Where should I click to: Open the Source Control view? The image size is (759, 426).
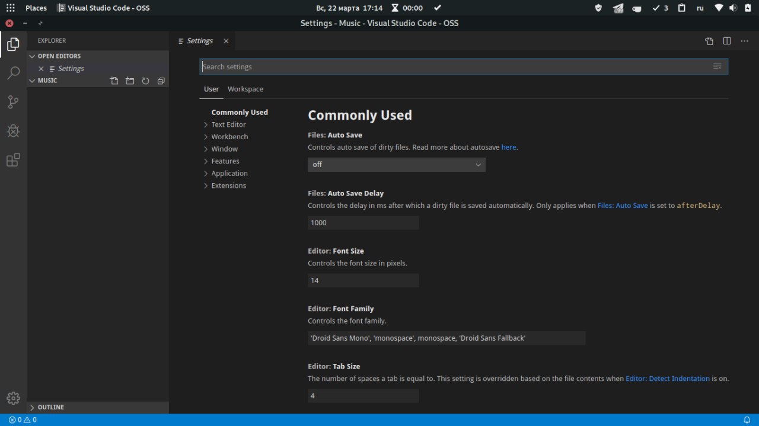[x=13, y=102]
